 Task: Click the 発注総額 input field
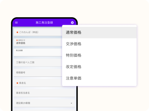(38, 52)
